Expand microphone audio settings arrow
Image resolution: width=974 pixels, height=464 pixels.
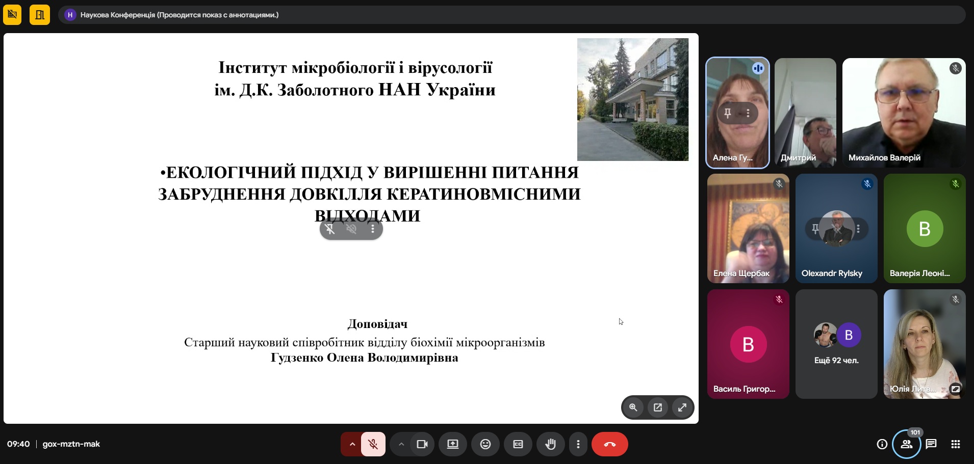352,444
